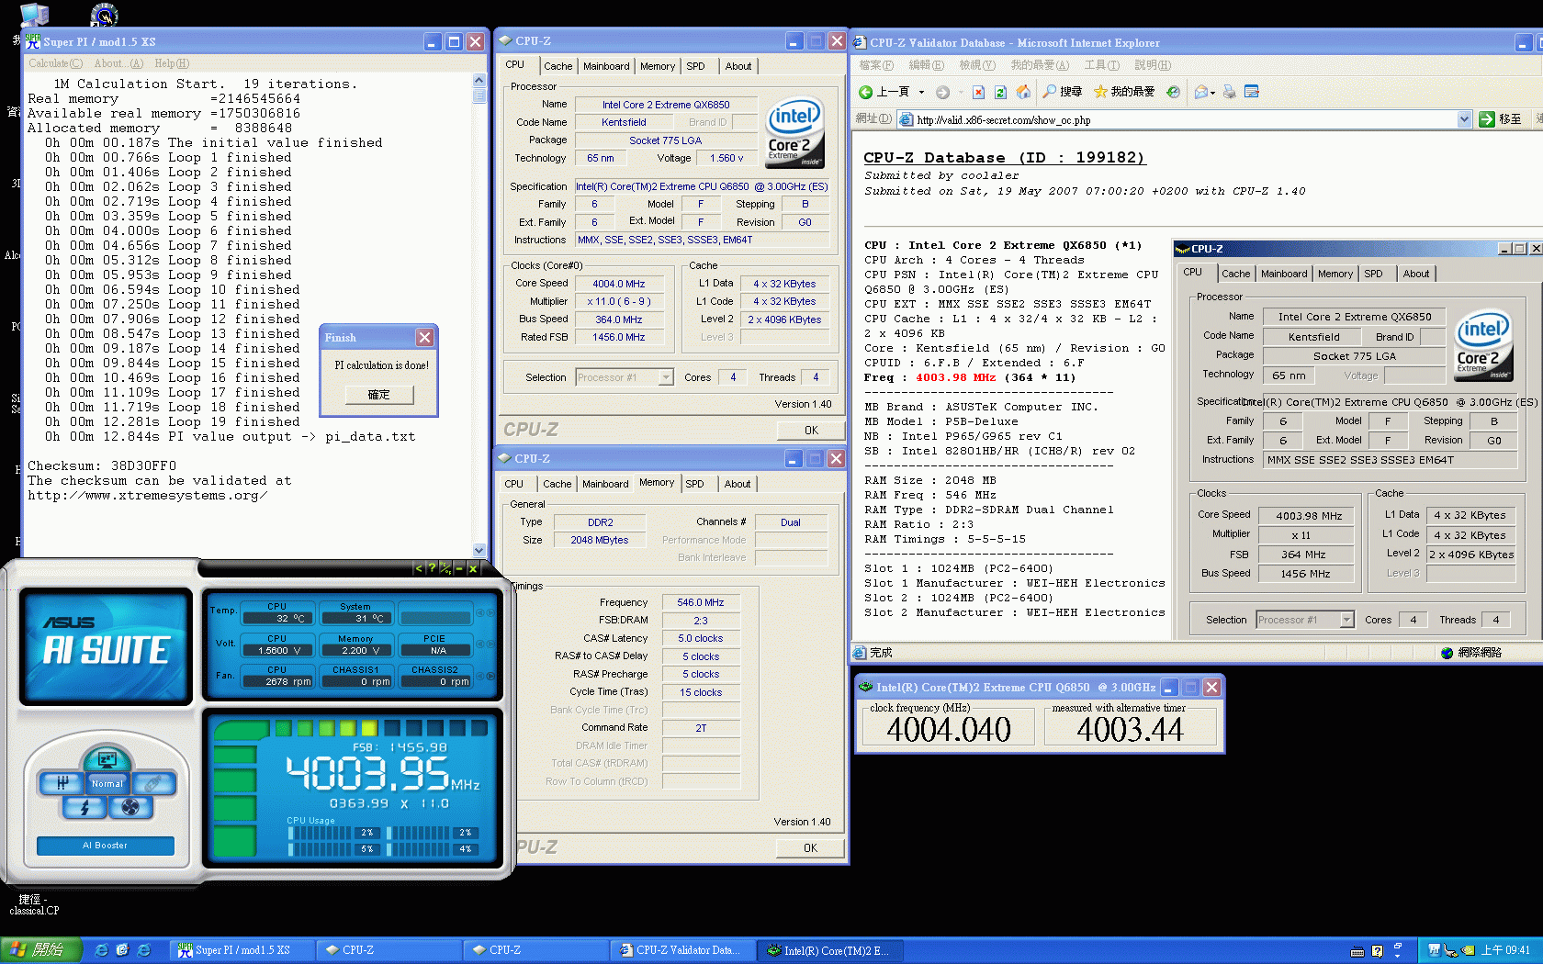Click AI Suite minimize dash icon
The image size is (1543, 964).
458,568
